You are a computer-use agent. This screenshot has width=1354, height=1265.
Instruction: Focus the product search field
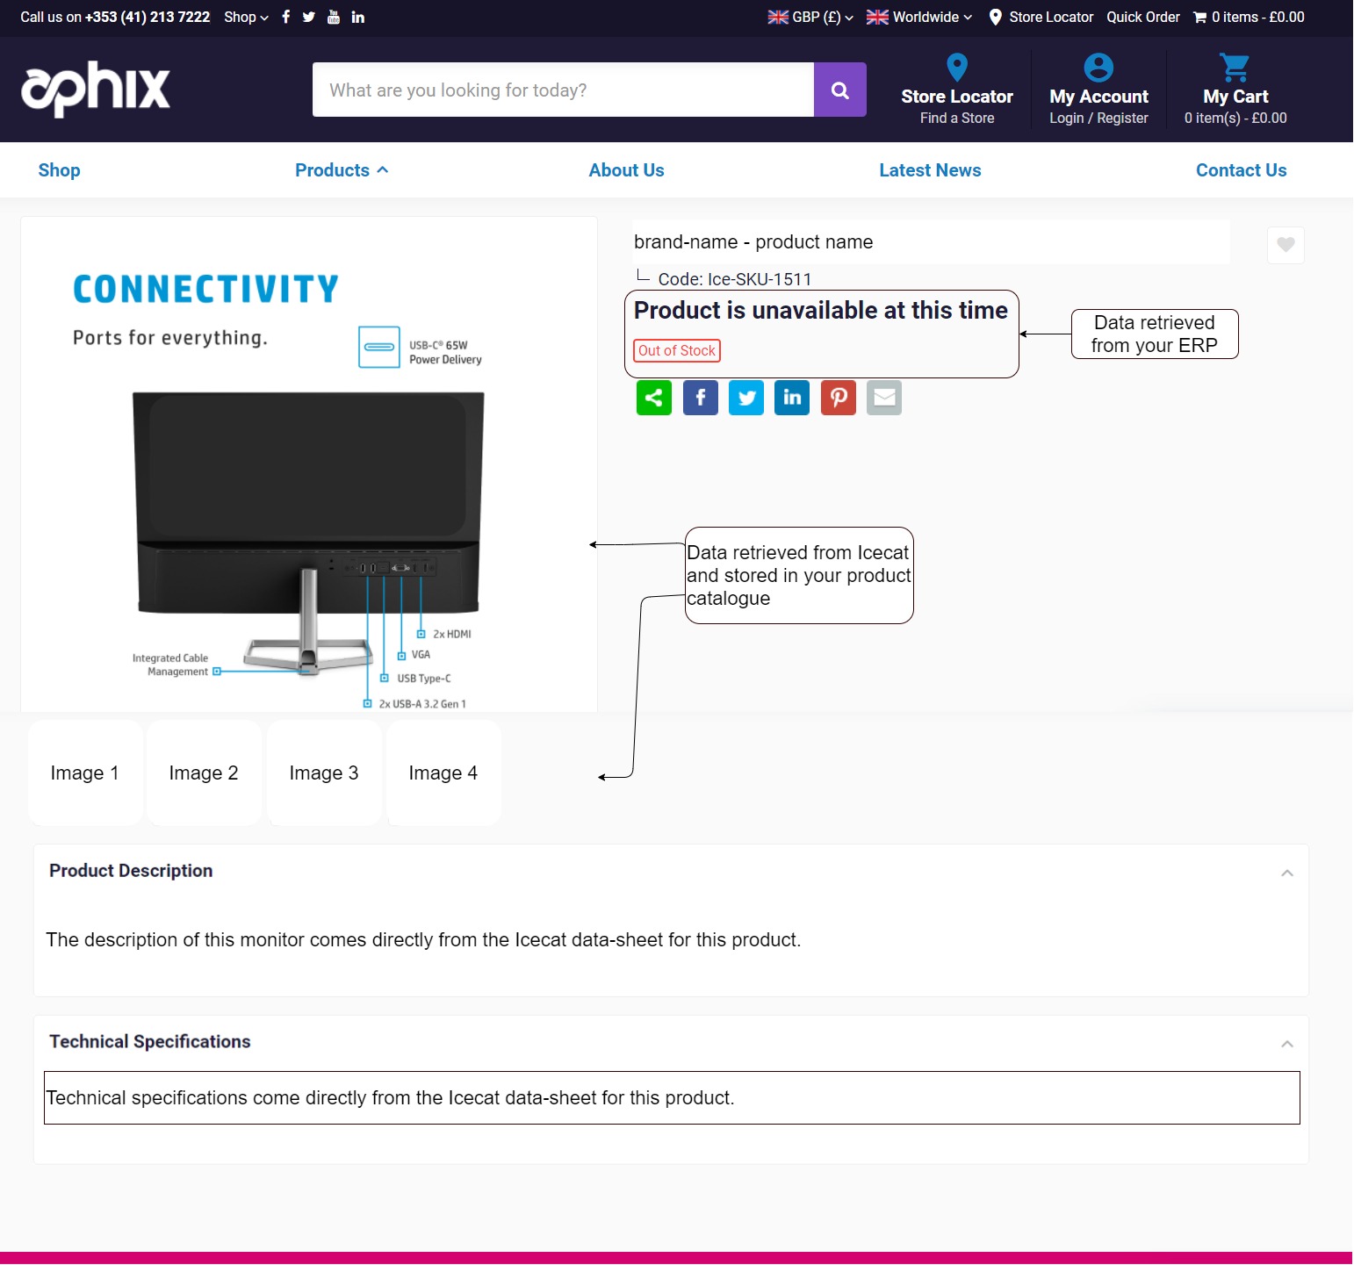(x=562, y=90)
